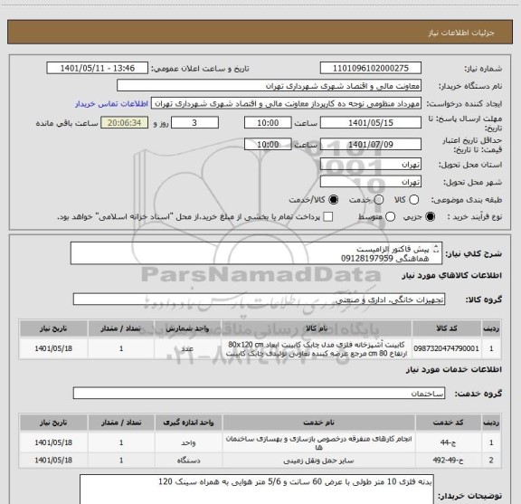The width and height of the screenshot is (521, 504).
Task: Click the نام خدمت column header
Action: tap(318, 423)
